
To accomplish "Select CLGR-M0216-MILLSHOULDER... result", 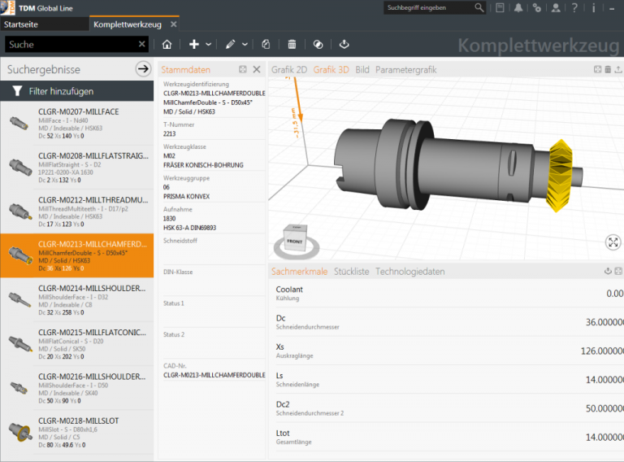I will (x=77, y=388).
